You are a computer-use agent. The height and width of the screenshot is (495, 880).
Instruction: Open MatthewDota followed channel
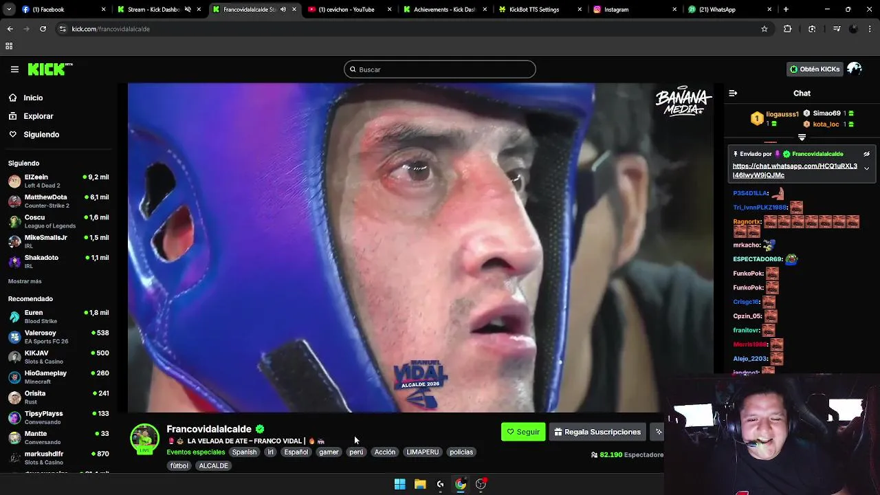pos(58,201)
